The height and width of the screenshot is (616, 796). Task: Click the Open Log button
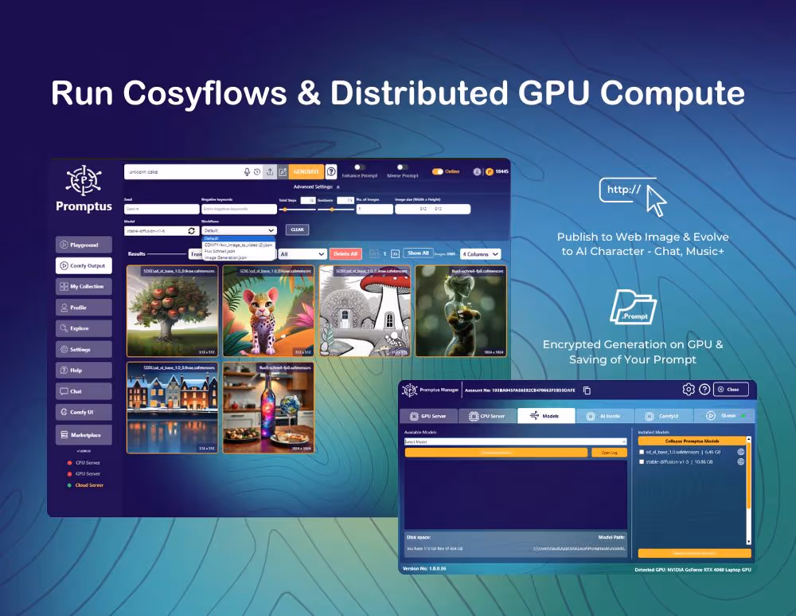tap(609, 453)
